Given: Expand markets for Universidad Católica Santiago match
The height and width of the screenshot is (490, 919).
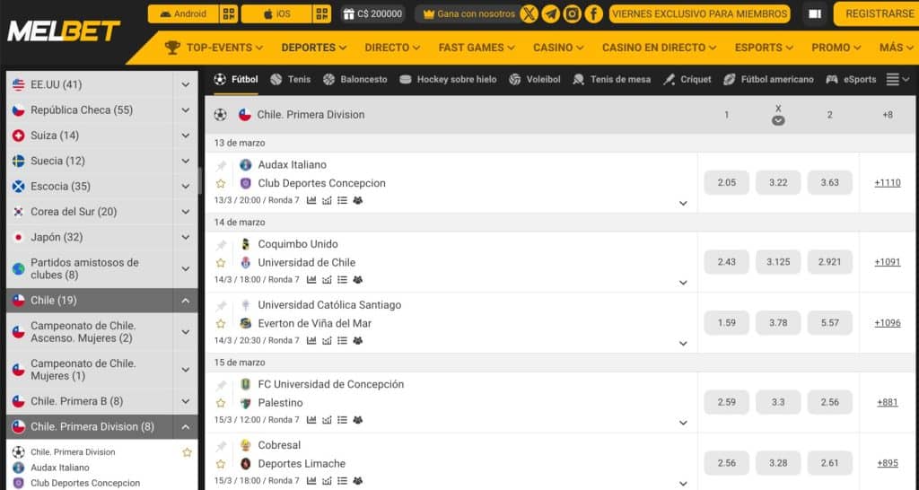Looking at the screenshot, I should click(x=683, y=343).
